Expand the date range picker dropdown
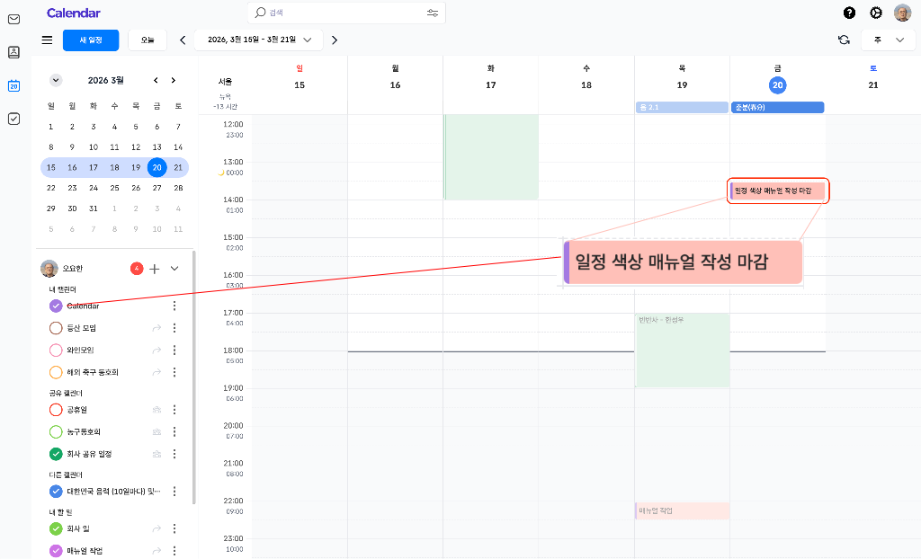Image resolution: width=921 pixels, height=559 pixels. click(308, 40)
